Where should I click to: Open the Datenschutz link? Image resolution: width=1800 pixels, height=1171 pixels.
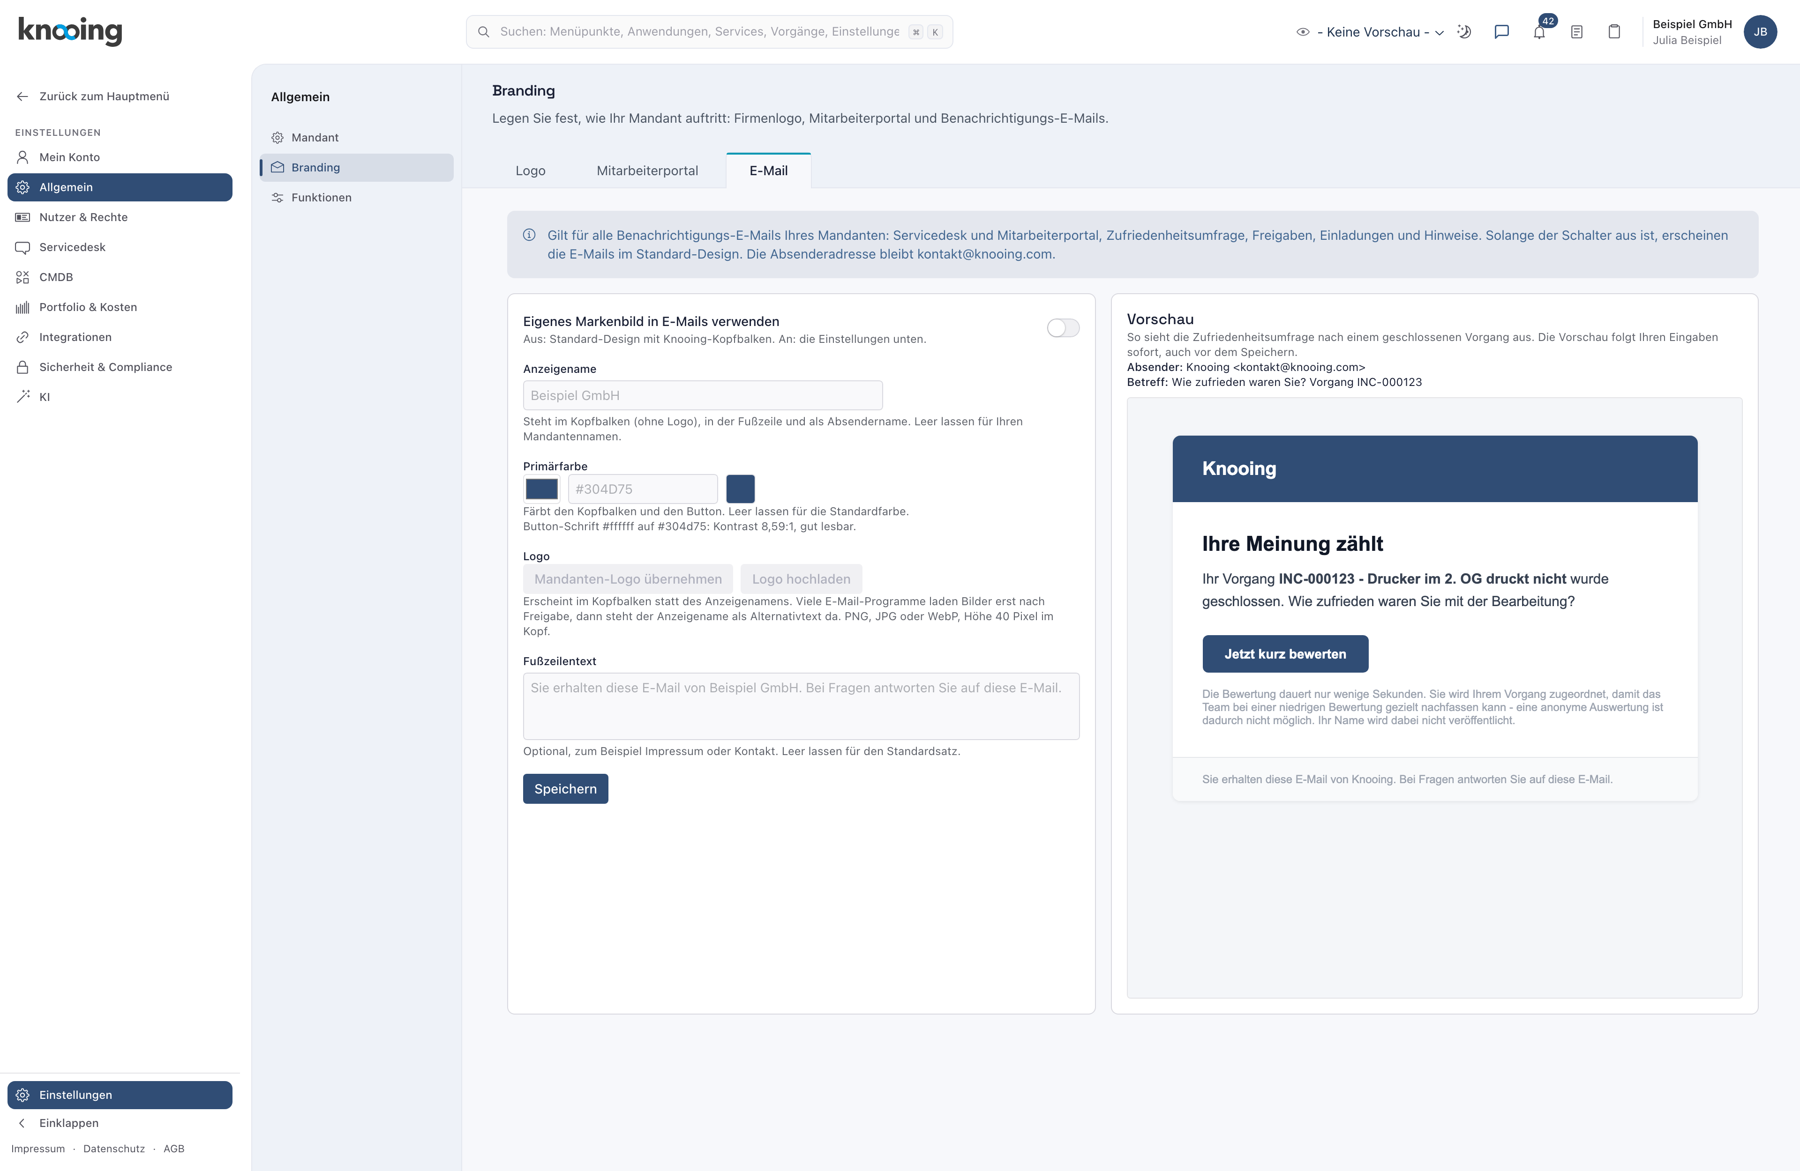(x=114, y=1149)
